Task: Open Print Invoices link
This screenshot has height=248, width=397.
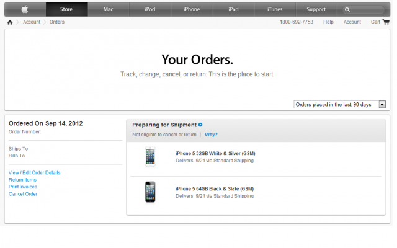Action: click(23, 187)
